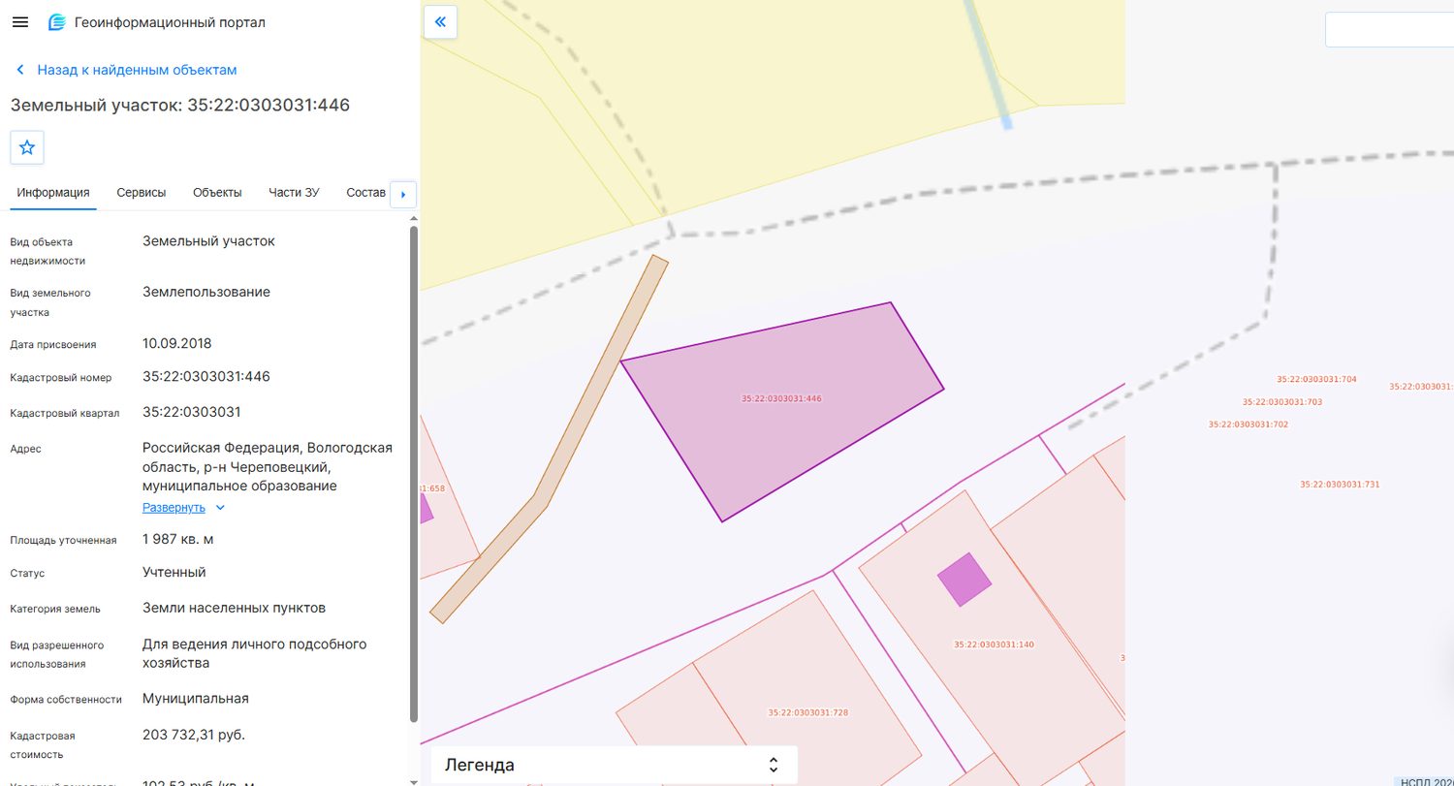The width and height of the screenshot is (1454, 786).
Task: Click the info panel vertical scrollbar
Action: (414, 475)
